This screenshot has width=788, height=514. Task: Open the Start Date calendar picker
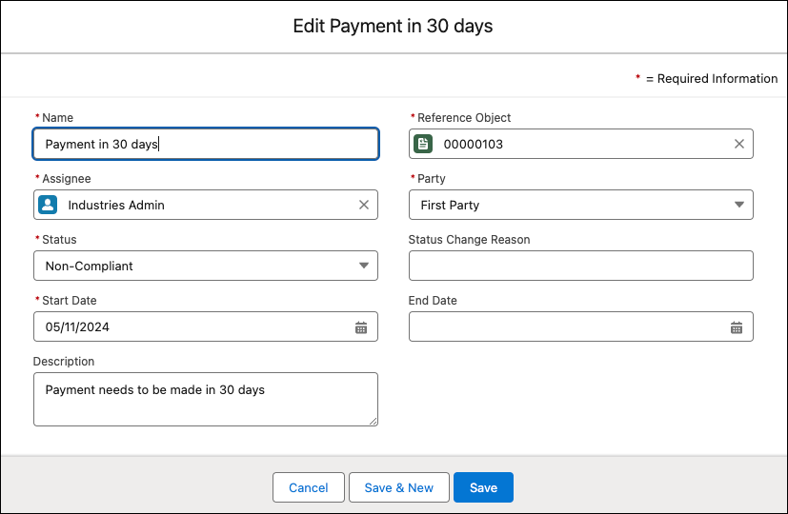[x=361, y=327]
